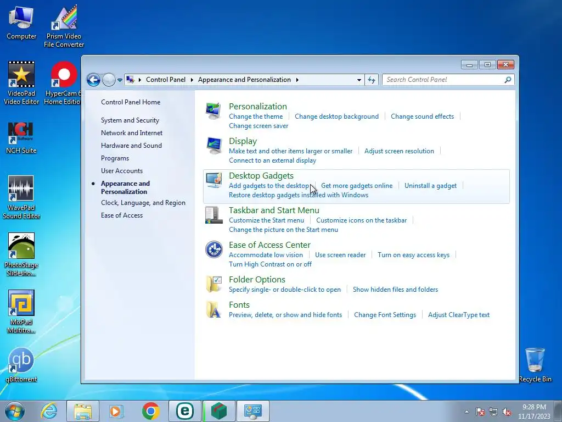
Task: Click Customize the Start menu link
Action: [x=266, y=220]
